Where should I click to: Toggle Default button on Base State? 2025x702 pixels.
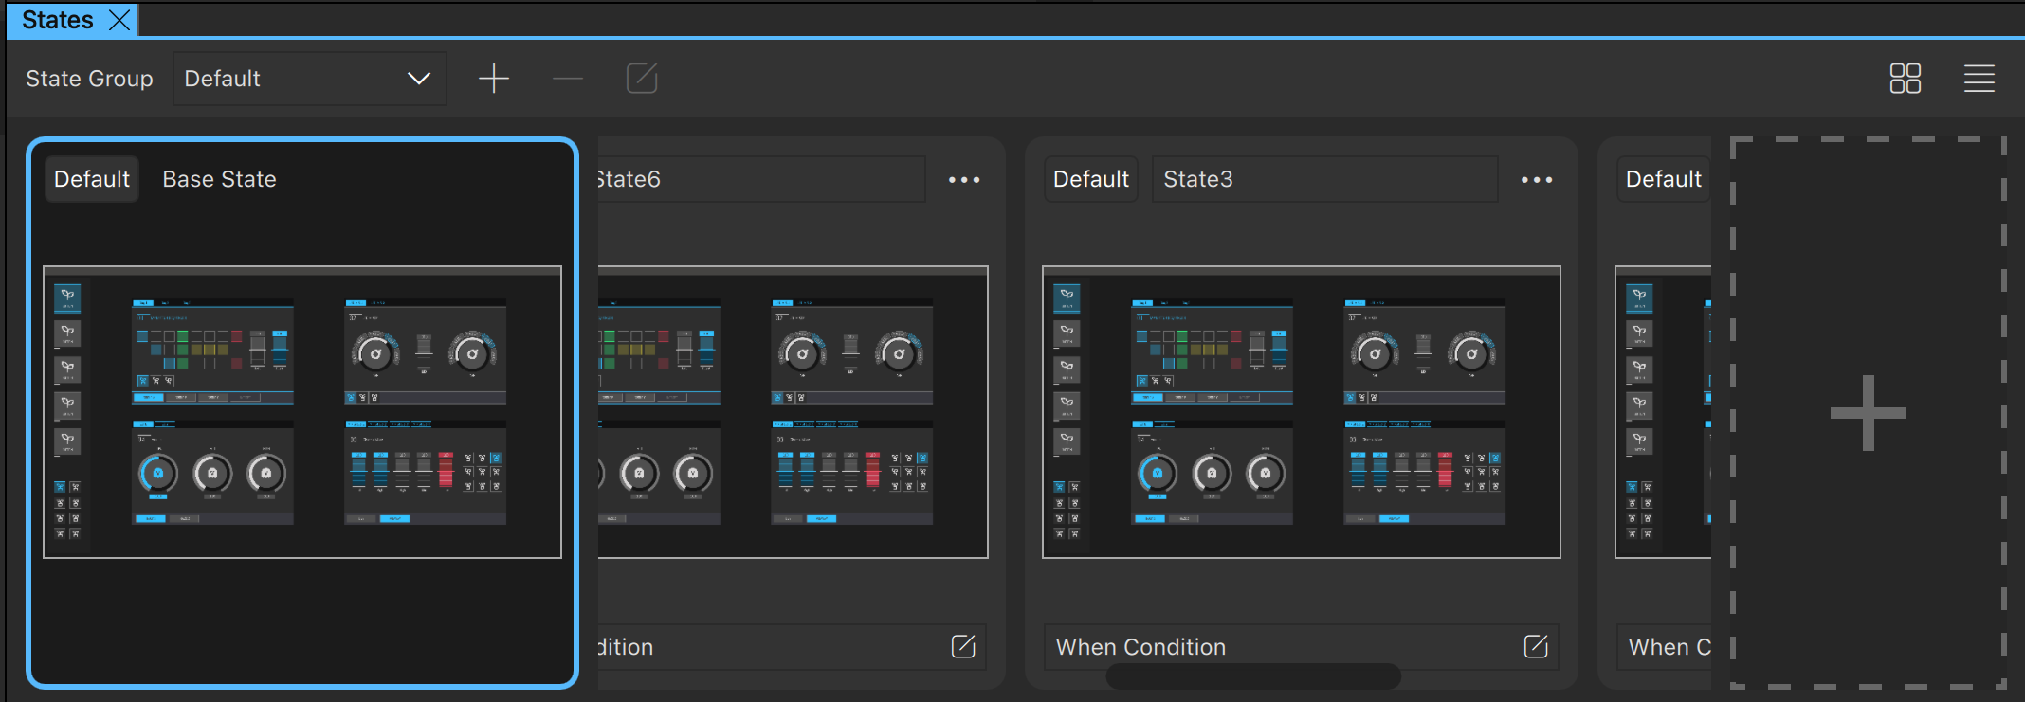[92, 179]
